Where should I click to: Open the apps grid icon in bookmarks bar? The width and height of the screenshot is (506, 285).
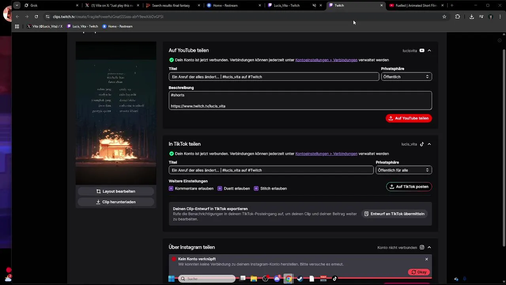point(17,27)
